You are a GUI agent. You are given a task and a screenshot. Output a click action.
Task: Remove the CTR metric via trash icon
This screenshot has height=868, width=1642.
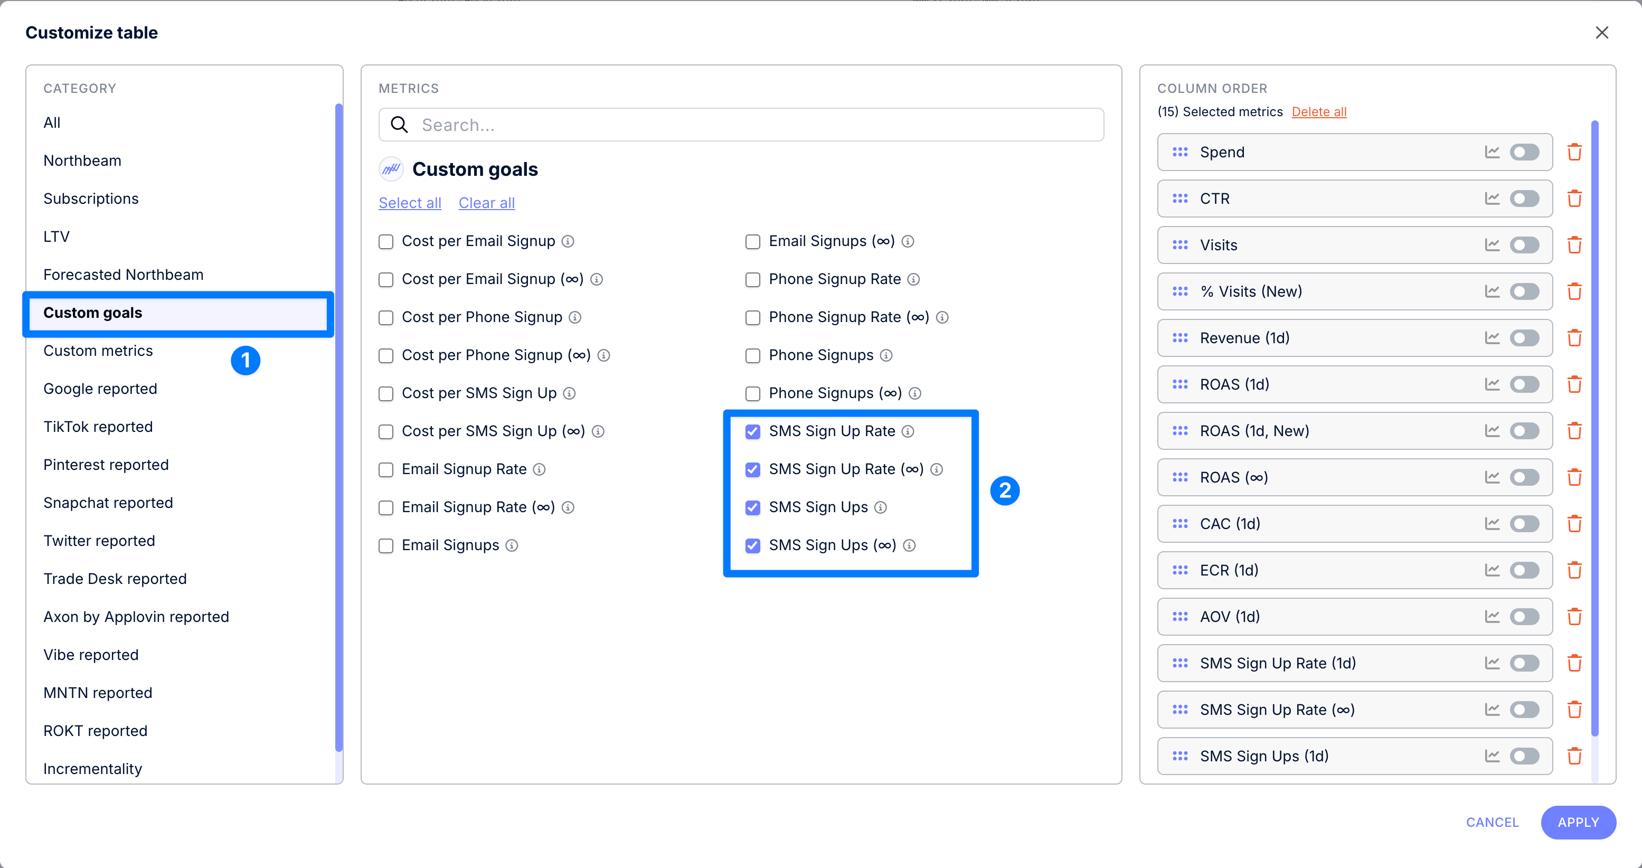pos(1574,199)
